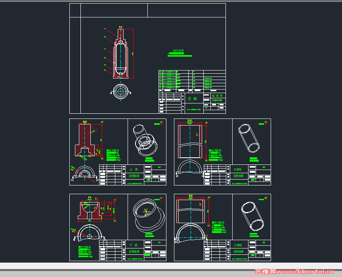Click the 45 material cell in 上模 title block
The height and width of the screenshot is (277, 342).
(159, 167)
